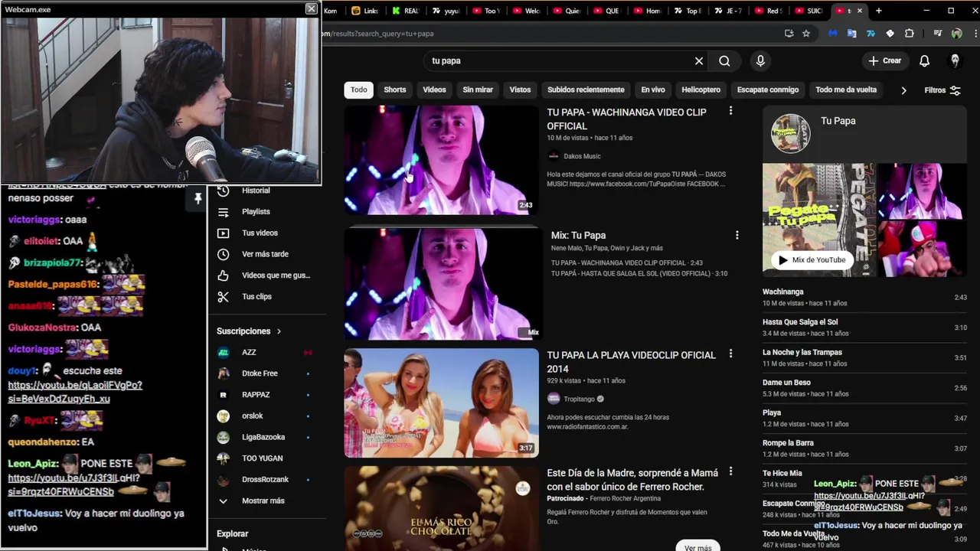Open browser extensions puzzle icon

point(910,34)
